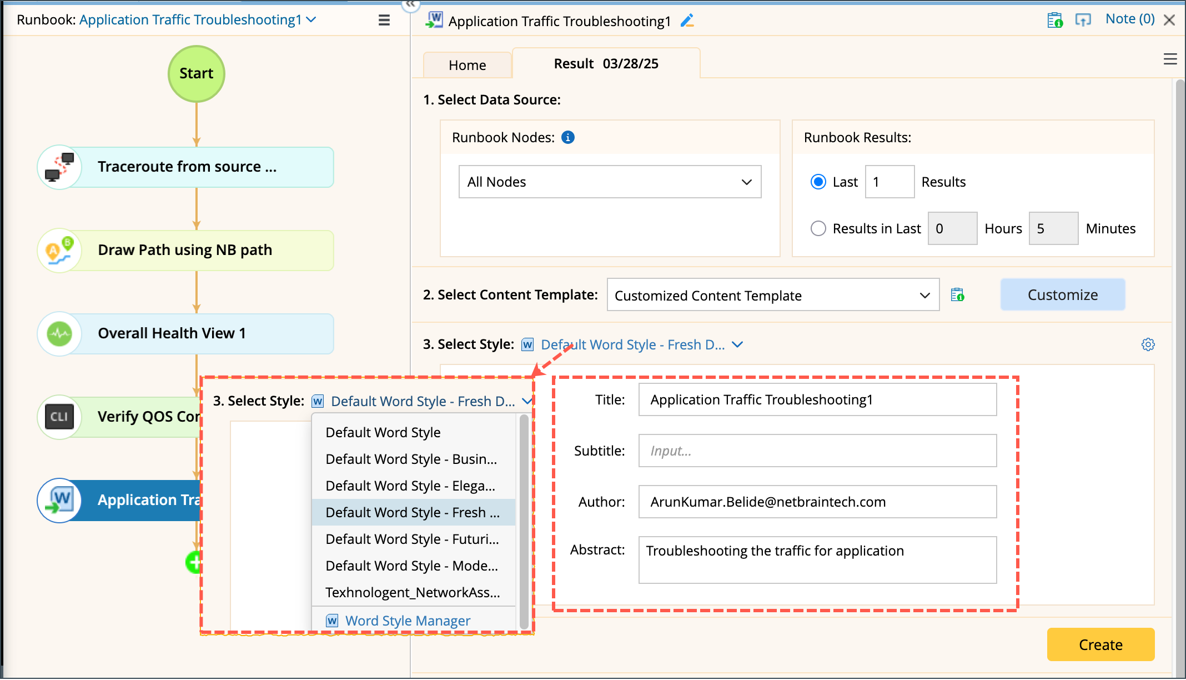
Task: Open the Word Style Manager link
Action: 408,621
